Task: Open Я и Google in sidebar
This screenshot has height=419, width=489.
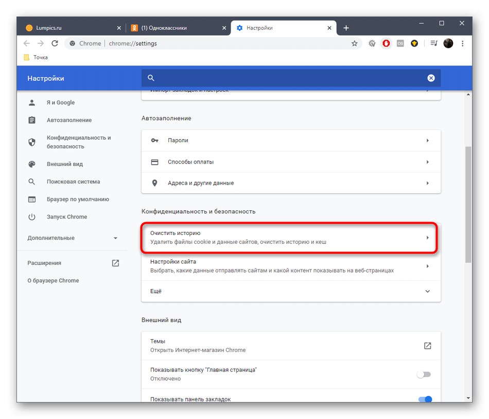Action: click(x=61, y=103)
